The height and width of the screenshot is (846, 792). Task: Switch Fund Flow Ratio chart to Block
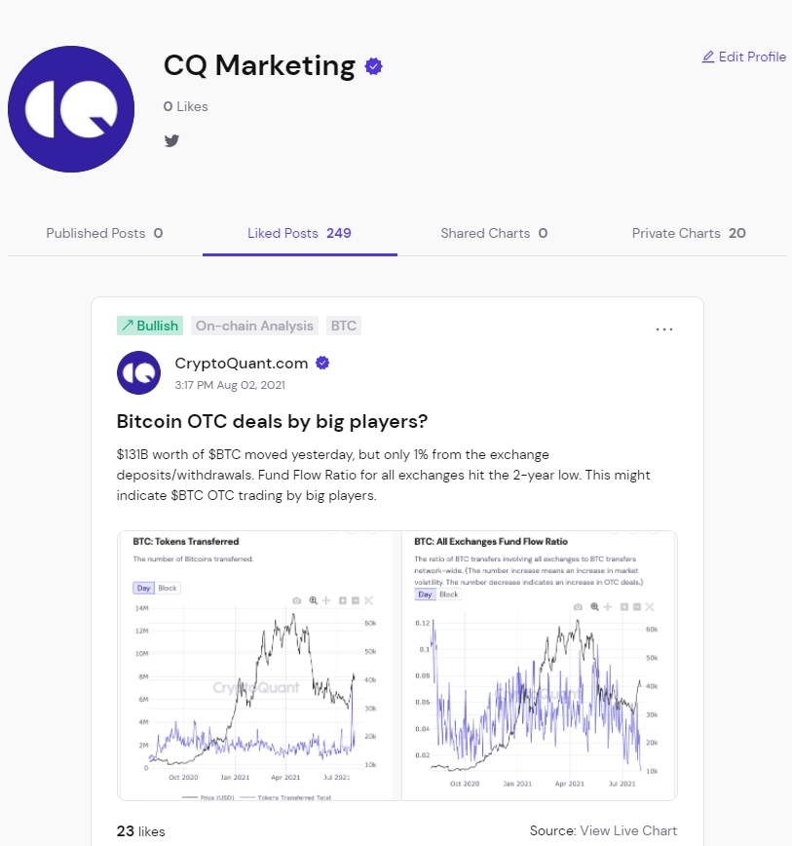tap(449, 595)
